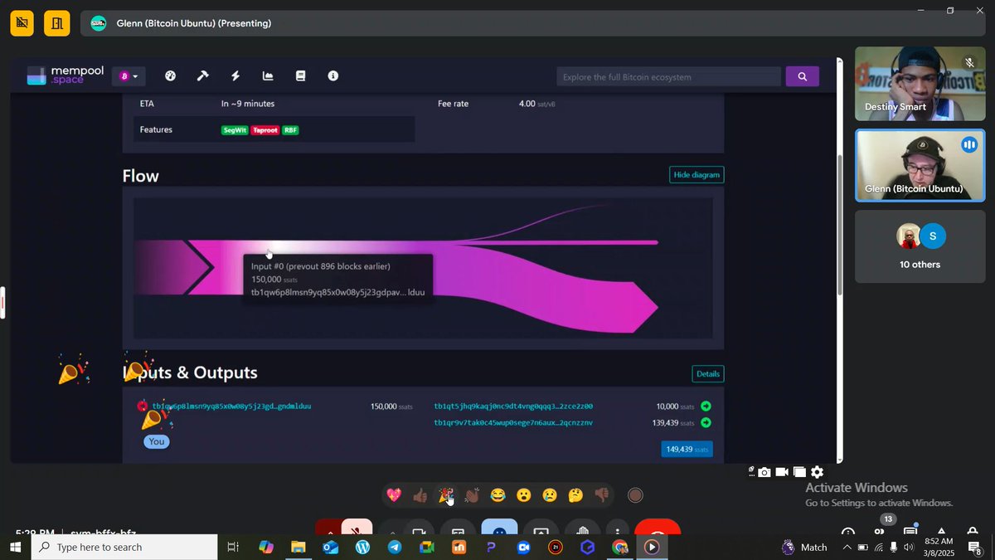
Task: Click green arrow next to 139,439 sats output
Action: [x=706, y=423]
